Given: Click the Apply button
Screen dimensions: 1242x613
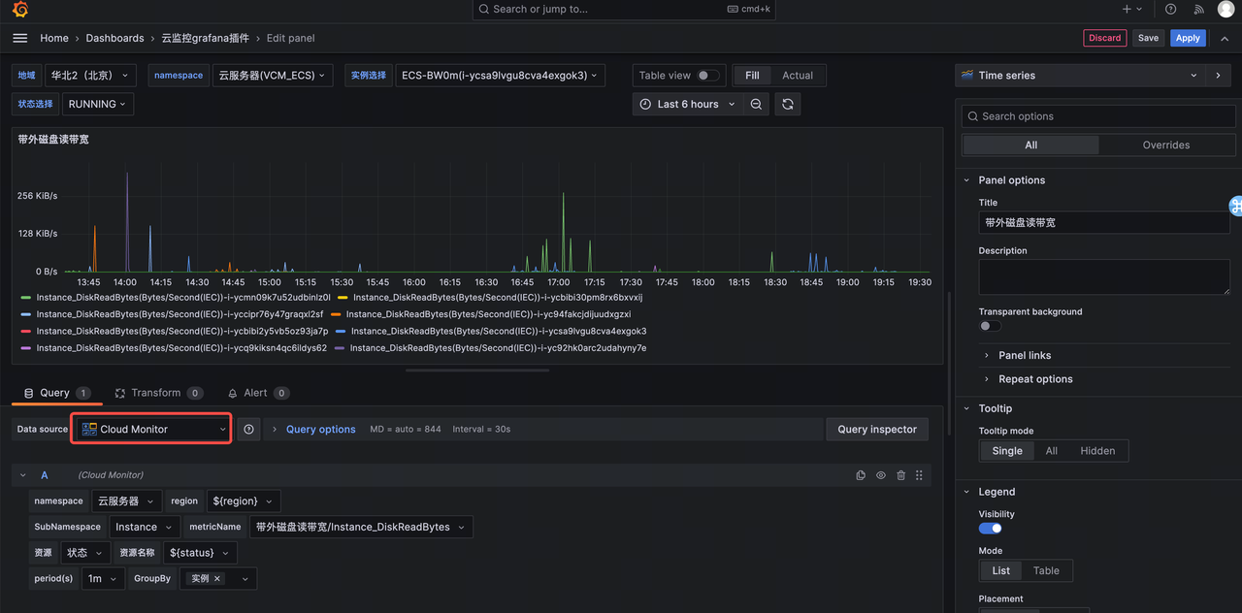Looking at the screenshot, I should pos(1188,38).
